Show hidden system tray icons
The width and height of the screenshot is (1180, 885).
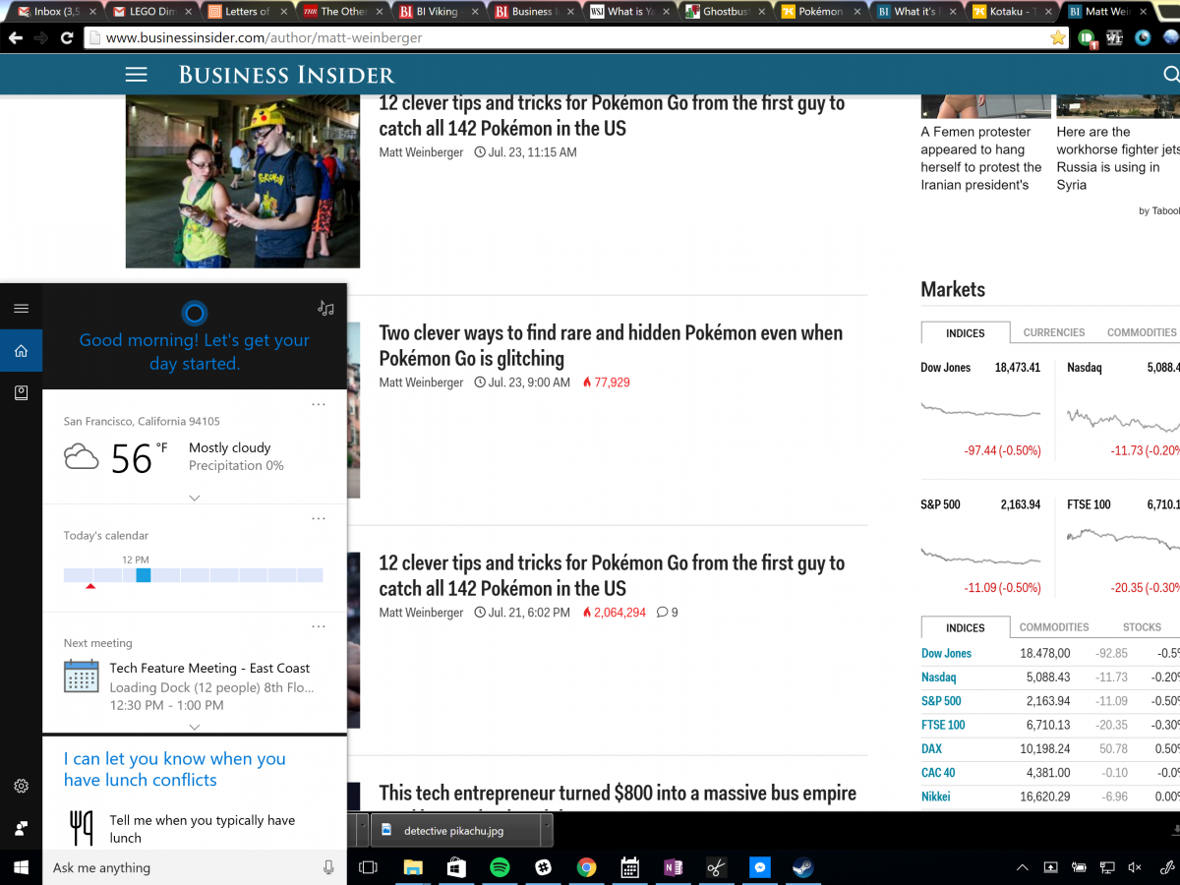click(1023, 867)
